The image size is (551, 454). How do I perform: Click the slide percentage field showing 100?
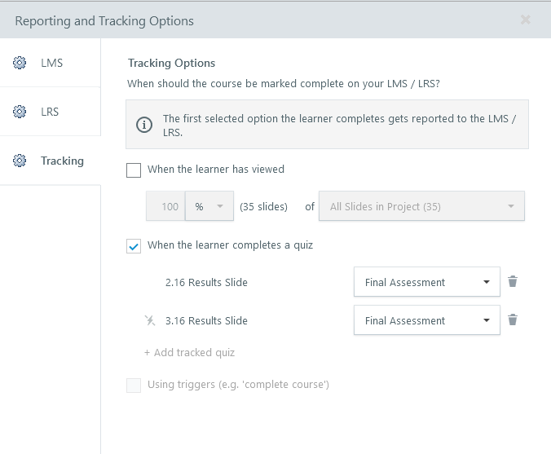166,207
